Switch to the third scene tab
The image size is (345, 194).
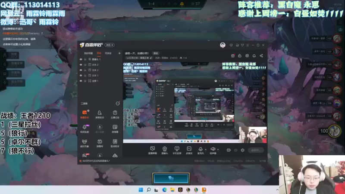pyautogui.click(x=108, y=53)
